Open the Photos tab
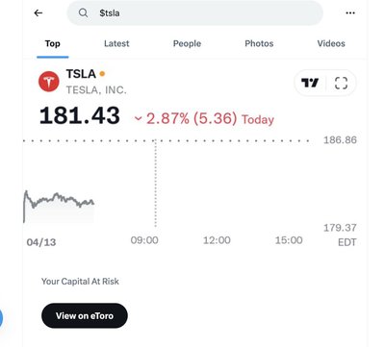 coord(259,43)
